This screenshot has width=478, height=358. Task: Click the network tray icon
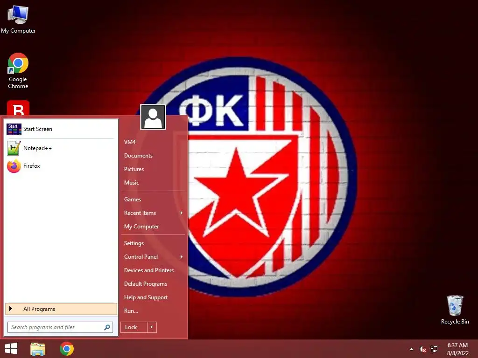434,349
